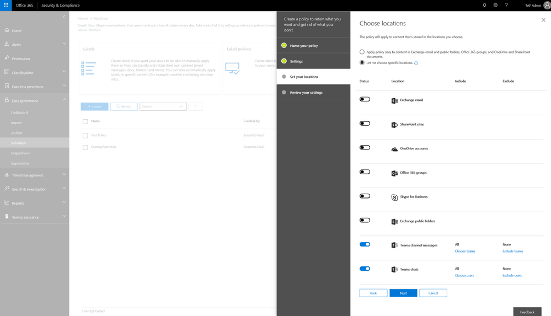551x316 pixels.
Task: Check the Test Policy row checkbox
Action: (x=85, y=136)
